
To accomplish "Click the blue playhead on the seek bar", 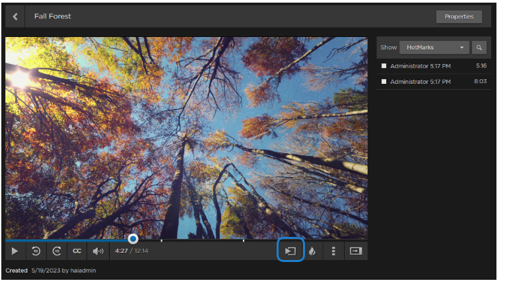I will (x=133, y=238).
